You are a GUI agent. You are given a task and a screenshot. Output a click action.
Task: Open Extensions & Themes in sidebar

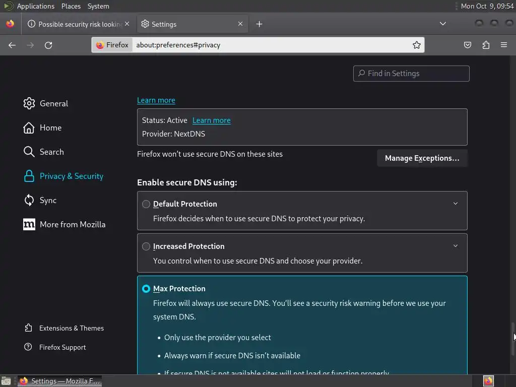pos(71,328)
